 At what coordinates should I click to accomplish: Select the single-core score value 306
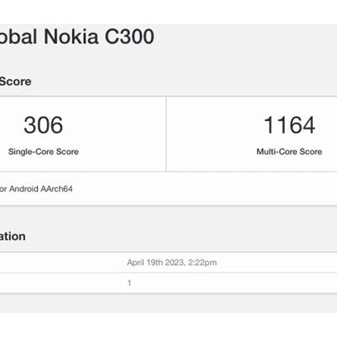click(x=43, y=125)
